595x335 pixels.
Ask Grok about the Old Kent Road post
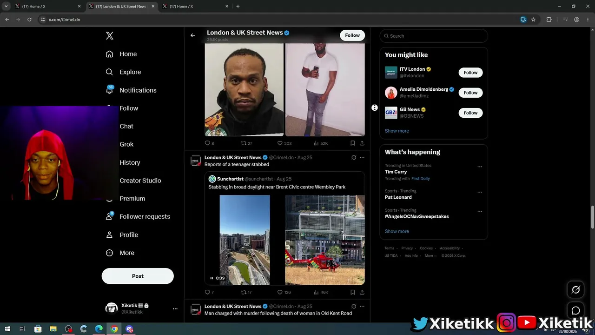pos(354,307)
